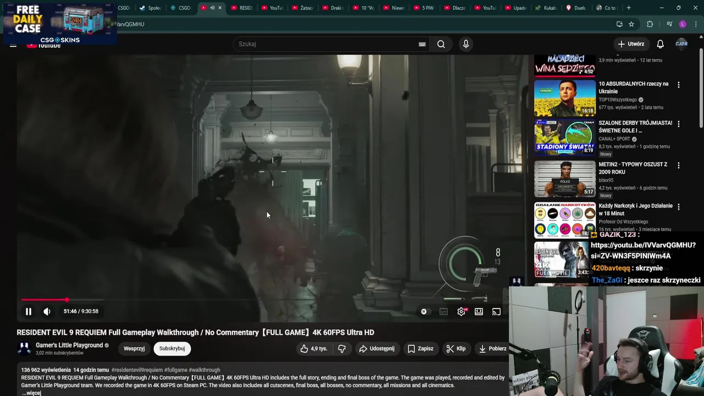
Task: Open player settings gear icon
Action: pyautogui.click(x=461, y=312)
